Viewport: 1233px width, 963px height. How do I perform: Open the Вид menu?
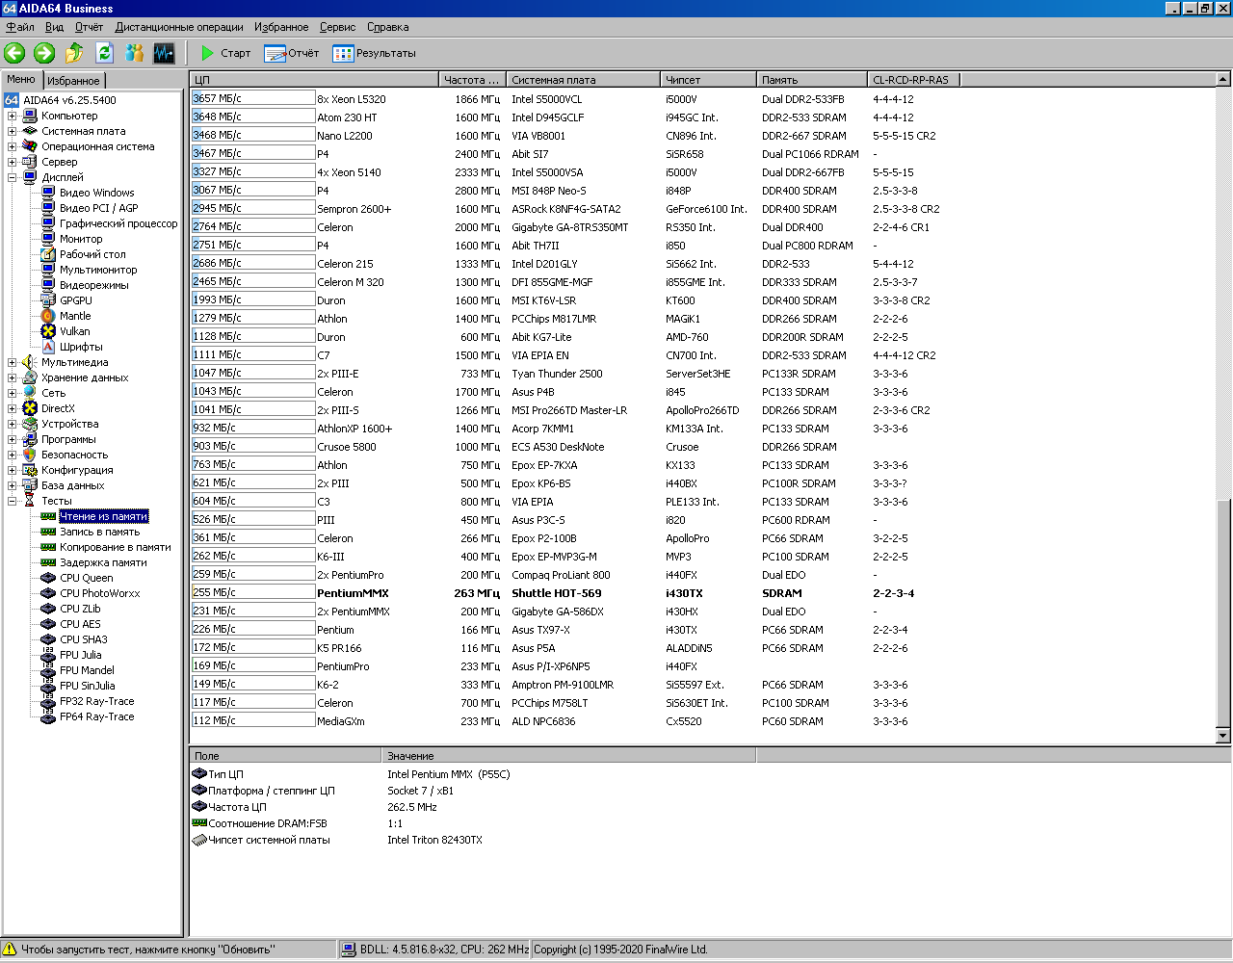coord(55,27)
